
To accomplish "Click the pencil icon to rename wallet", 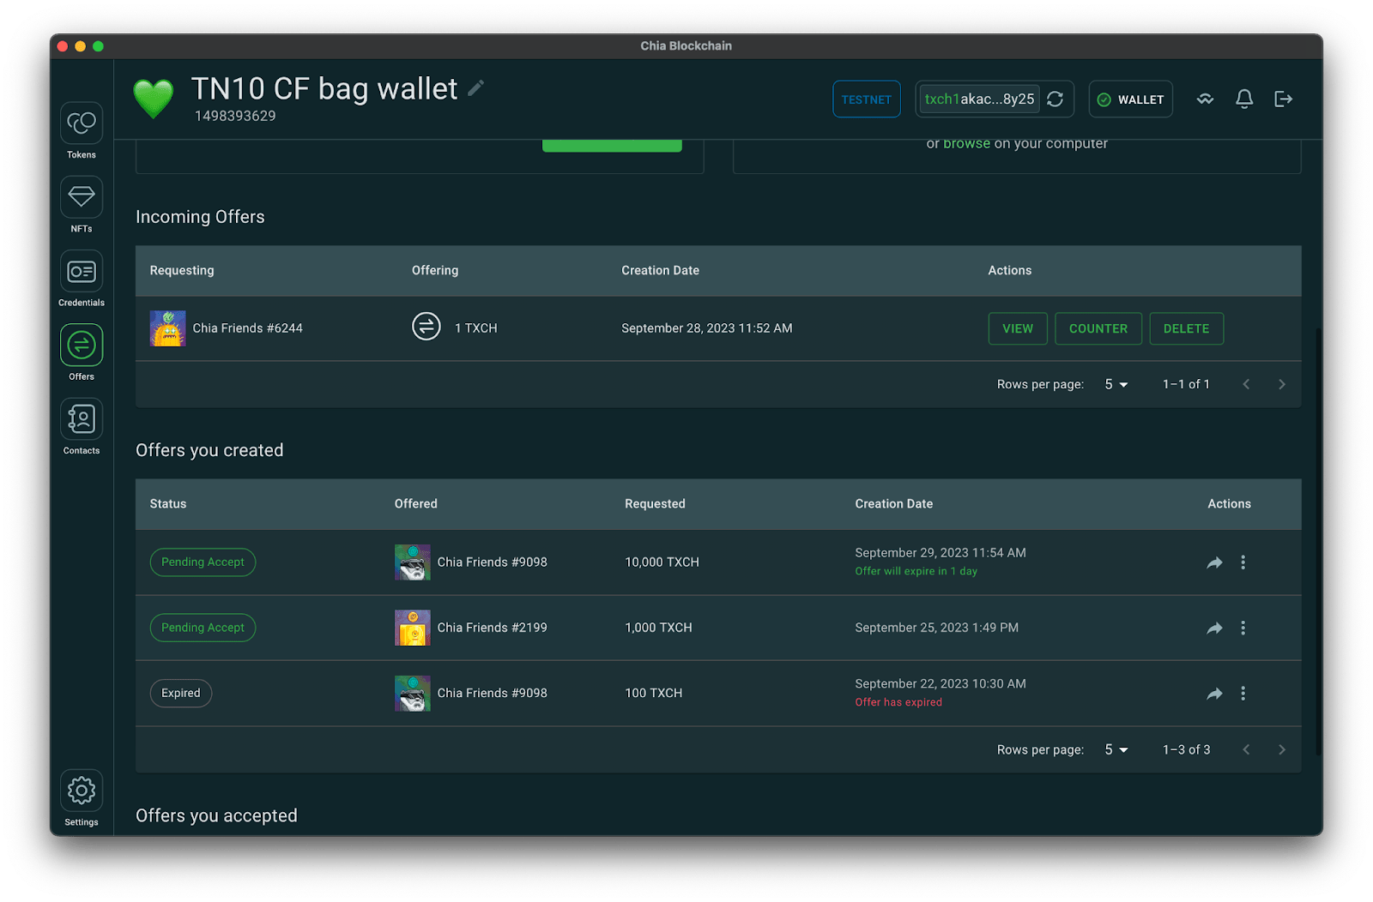I will 476,88.
